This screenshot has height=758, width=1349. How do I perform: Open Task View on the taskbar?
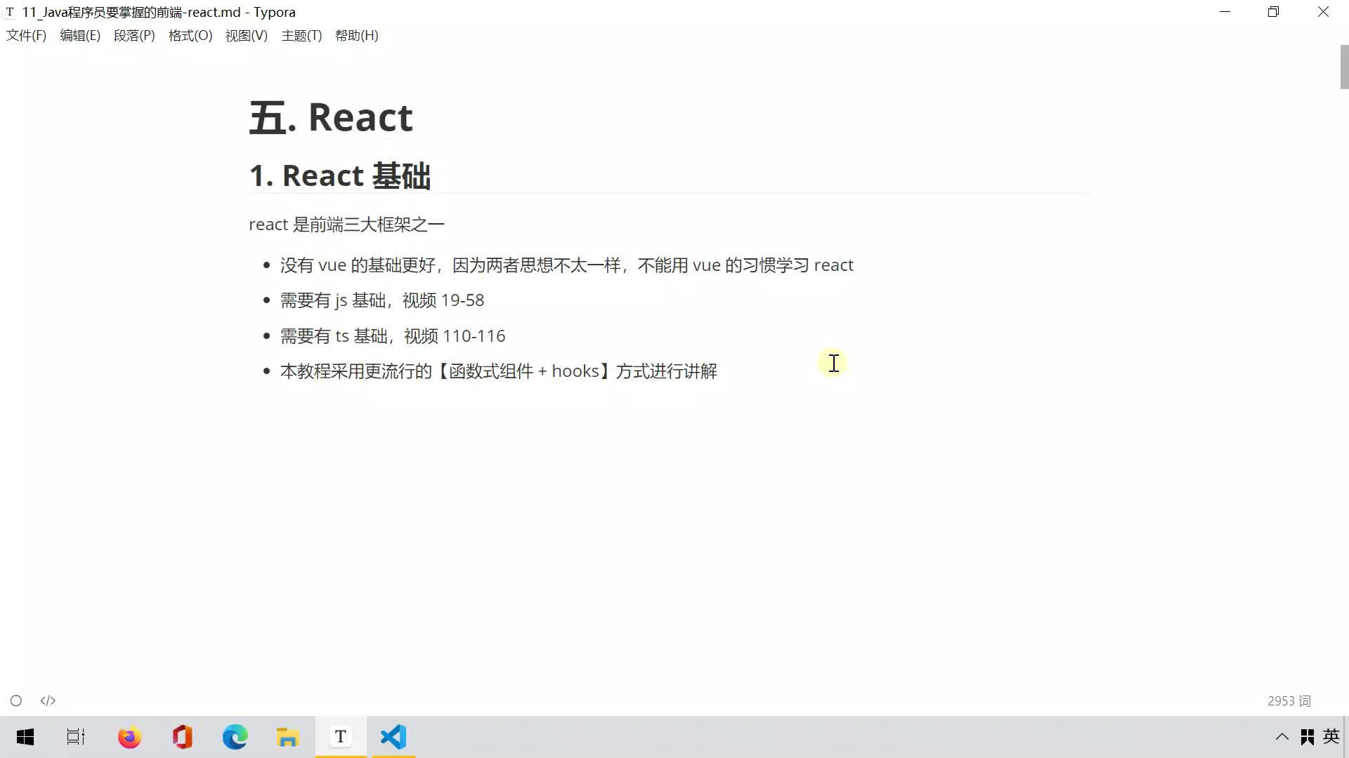pos(76,737)
